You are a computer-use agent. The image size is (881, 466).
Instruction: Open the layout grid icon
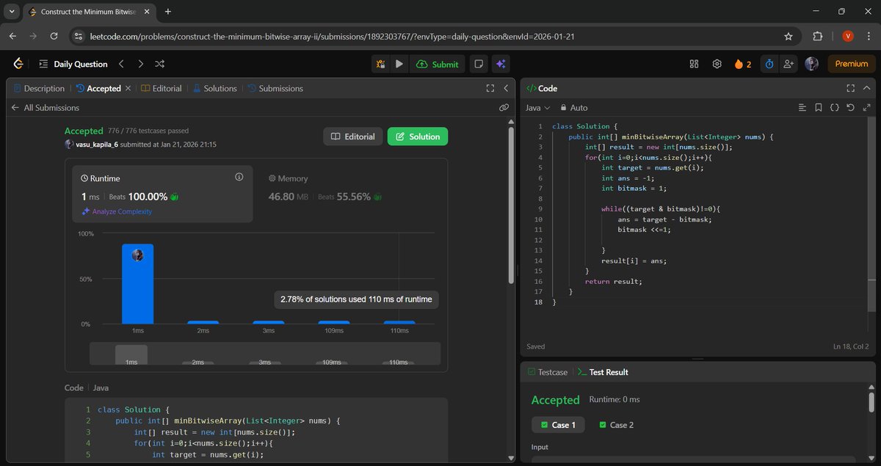694,64
